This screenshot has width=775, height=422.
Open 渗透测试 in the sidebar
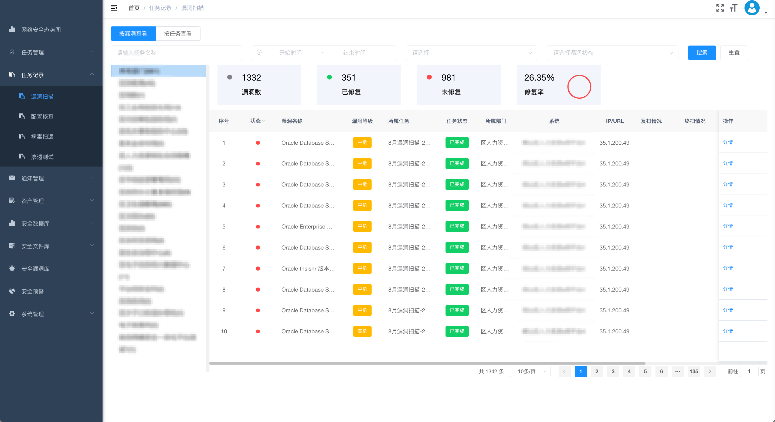click(x=42, y=157)
